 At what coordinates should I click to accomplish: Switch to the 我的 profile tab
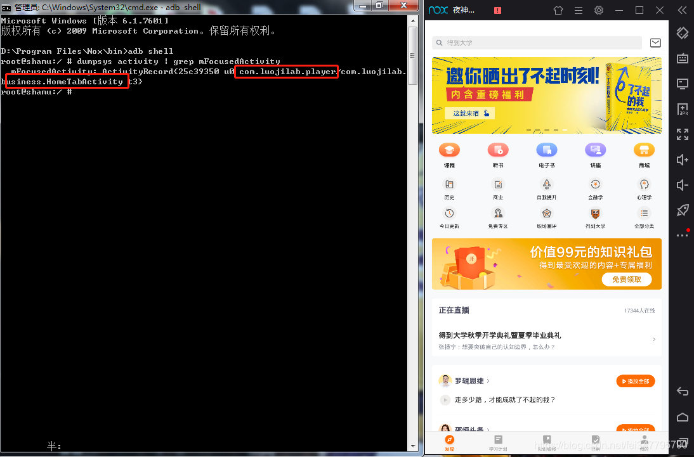point(644,443)
